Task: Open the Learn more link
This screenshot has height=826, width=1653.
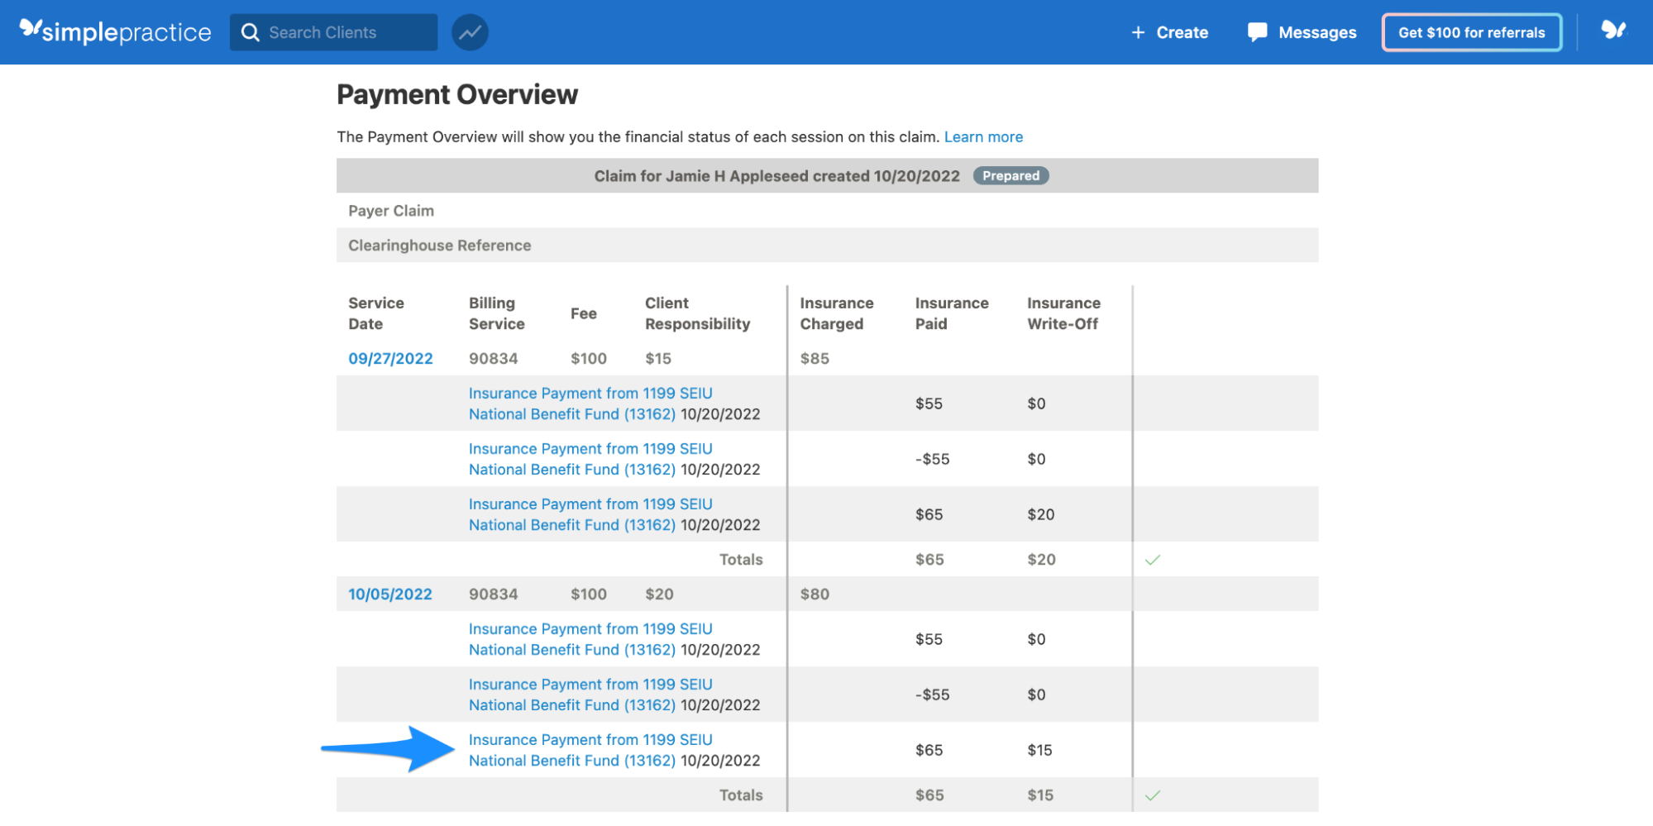Action: (983, 136)
